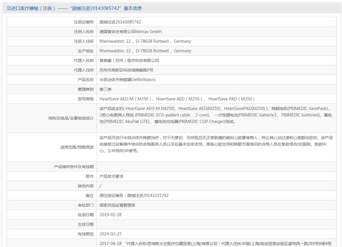Select the address in the 生产地址 row

pos(145,51)
